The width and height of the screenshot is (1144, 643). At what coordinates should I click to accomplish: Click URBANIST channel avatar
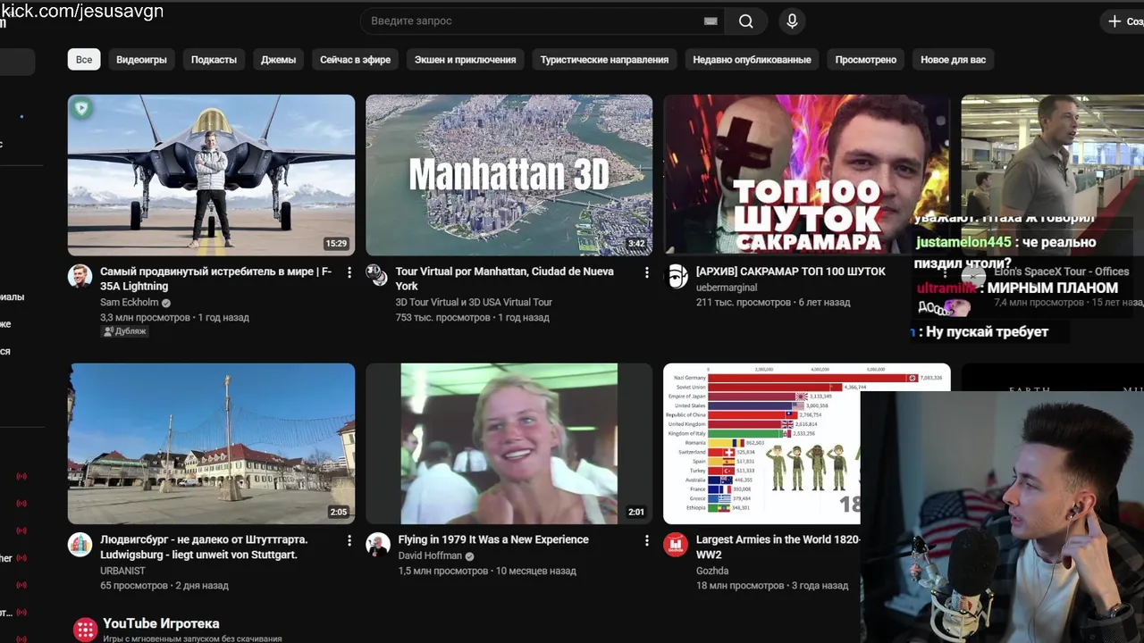click(80, 544)
